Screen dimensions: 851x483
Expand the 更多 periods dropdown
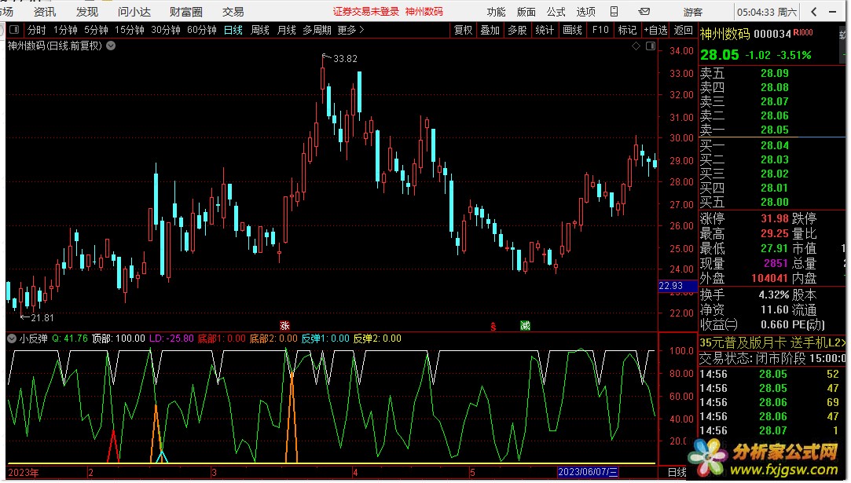[x=350, y=30]
